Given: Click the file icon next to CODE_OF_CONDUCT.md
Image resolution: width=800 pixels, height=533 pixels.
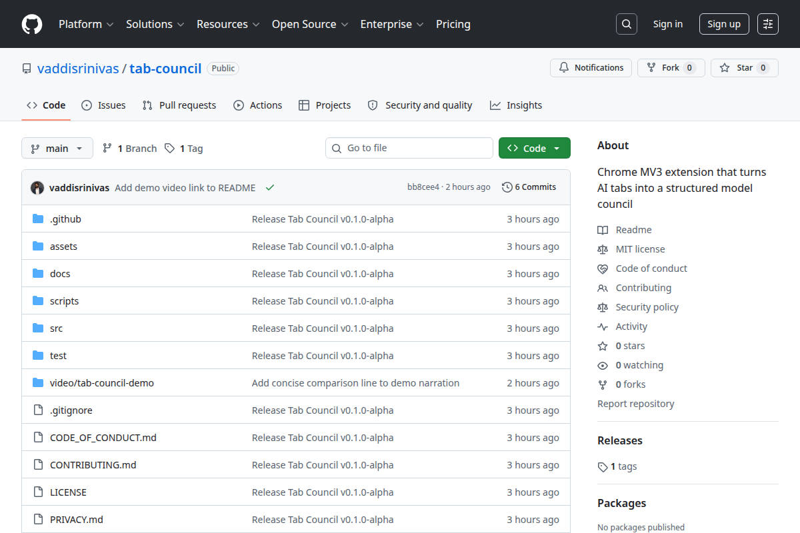Looking at the screenshot, I should tap(38, 438).
